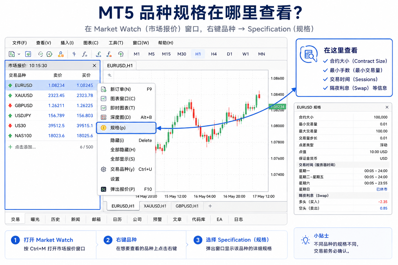Click the GBPUSD red down-arrow icon
398x265 pixels.
(x=10, y=106)
